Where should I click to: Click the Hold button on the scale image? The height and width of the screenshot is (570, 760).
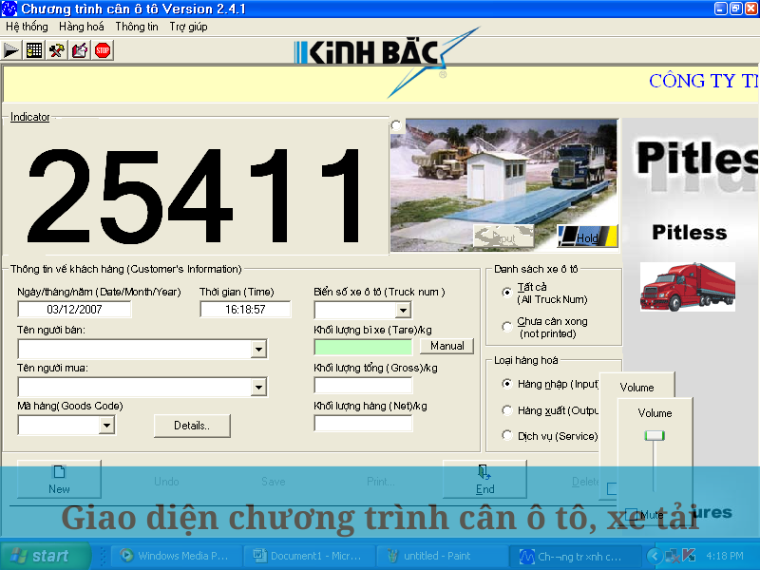(587, 237)
